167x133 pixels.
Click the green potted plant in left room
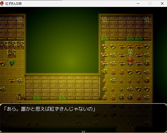11,62
